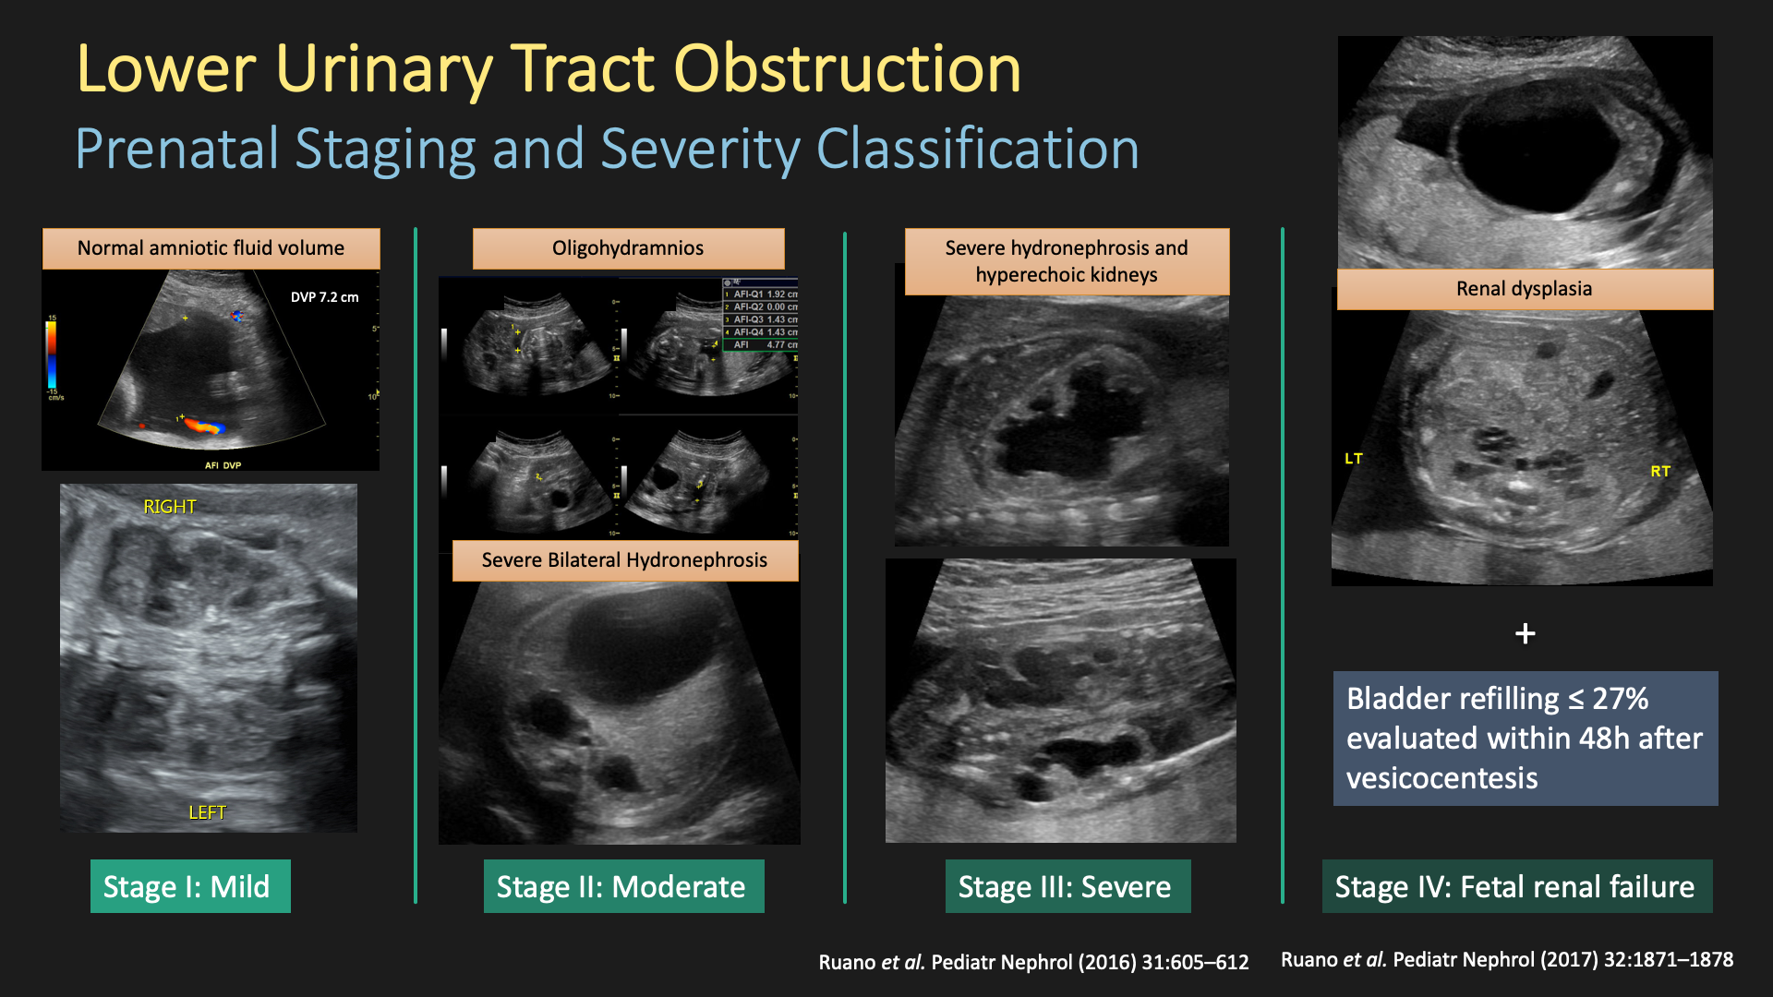
Task: Click the Stage II: Moderate label
Action: (623, 886)
